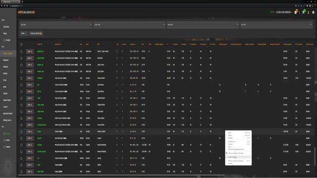Click the action button in the Reliant Kore row
The height and width of the screenshot is (178, 317).
click(30, 51)
